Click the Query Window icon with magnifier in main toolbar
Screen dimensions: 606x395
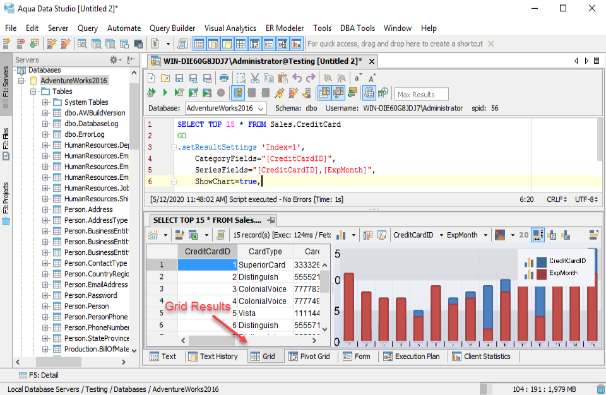coord(82,44)
